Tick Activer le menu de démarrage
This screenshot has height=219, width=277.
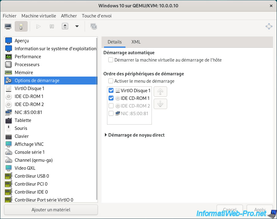click(111, 81)
